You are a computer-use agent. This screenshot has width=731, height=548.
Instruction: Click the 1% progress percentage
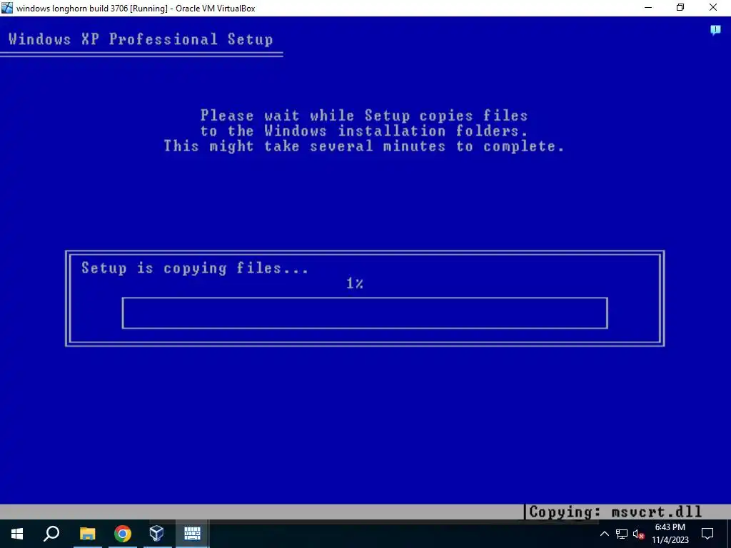click(355, 283)
